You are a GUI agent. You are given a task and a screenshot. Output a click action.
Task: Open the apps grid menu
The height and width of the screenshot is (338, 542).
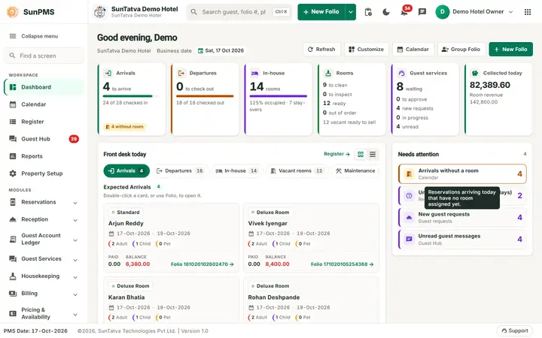528,12
